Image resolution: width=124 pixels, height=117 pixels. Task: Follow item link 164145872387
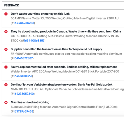coord(23,58)
